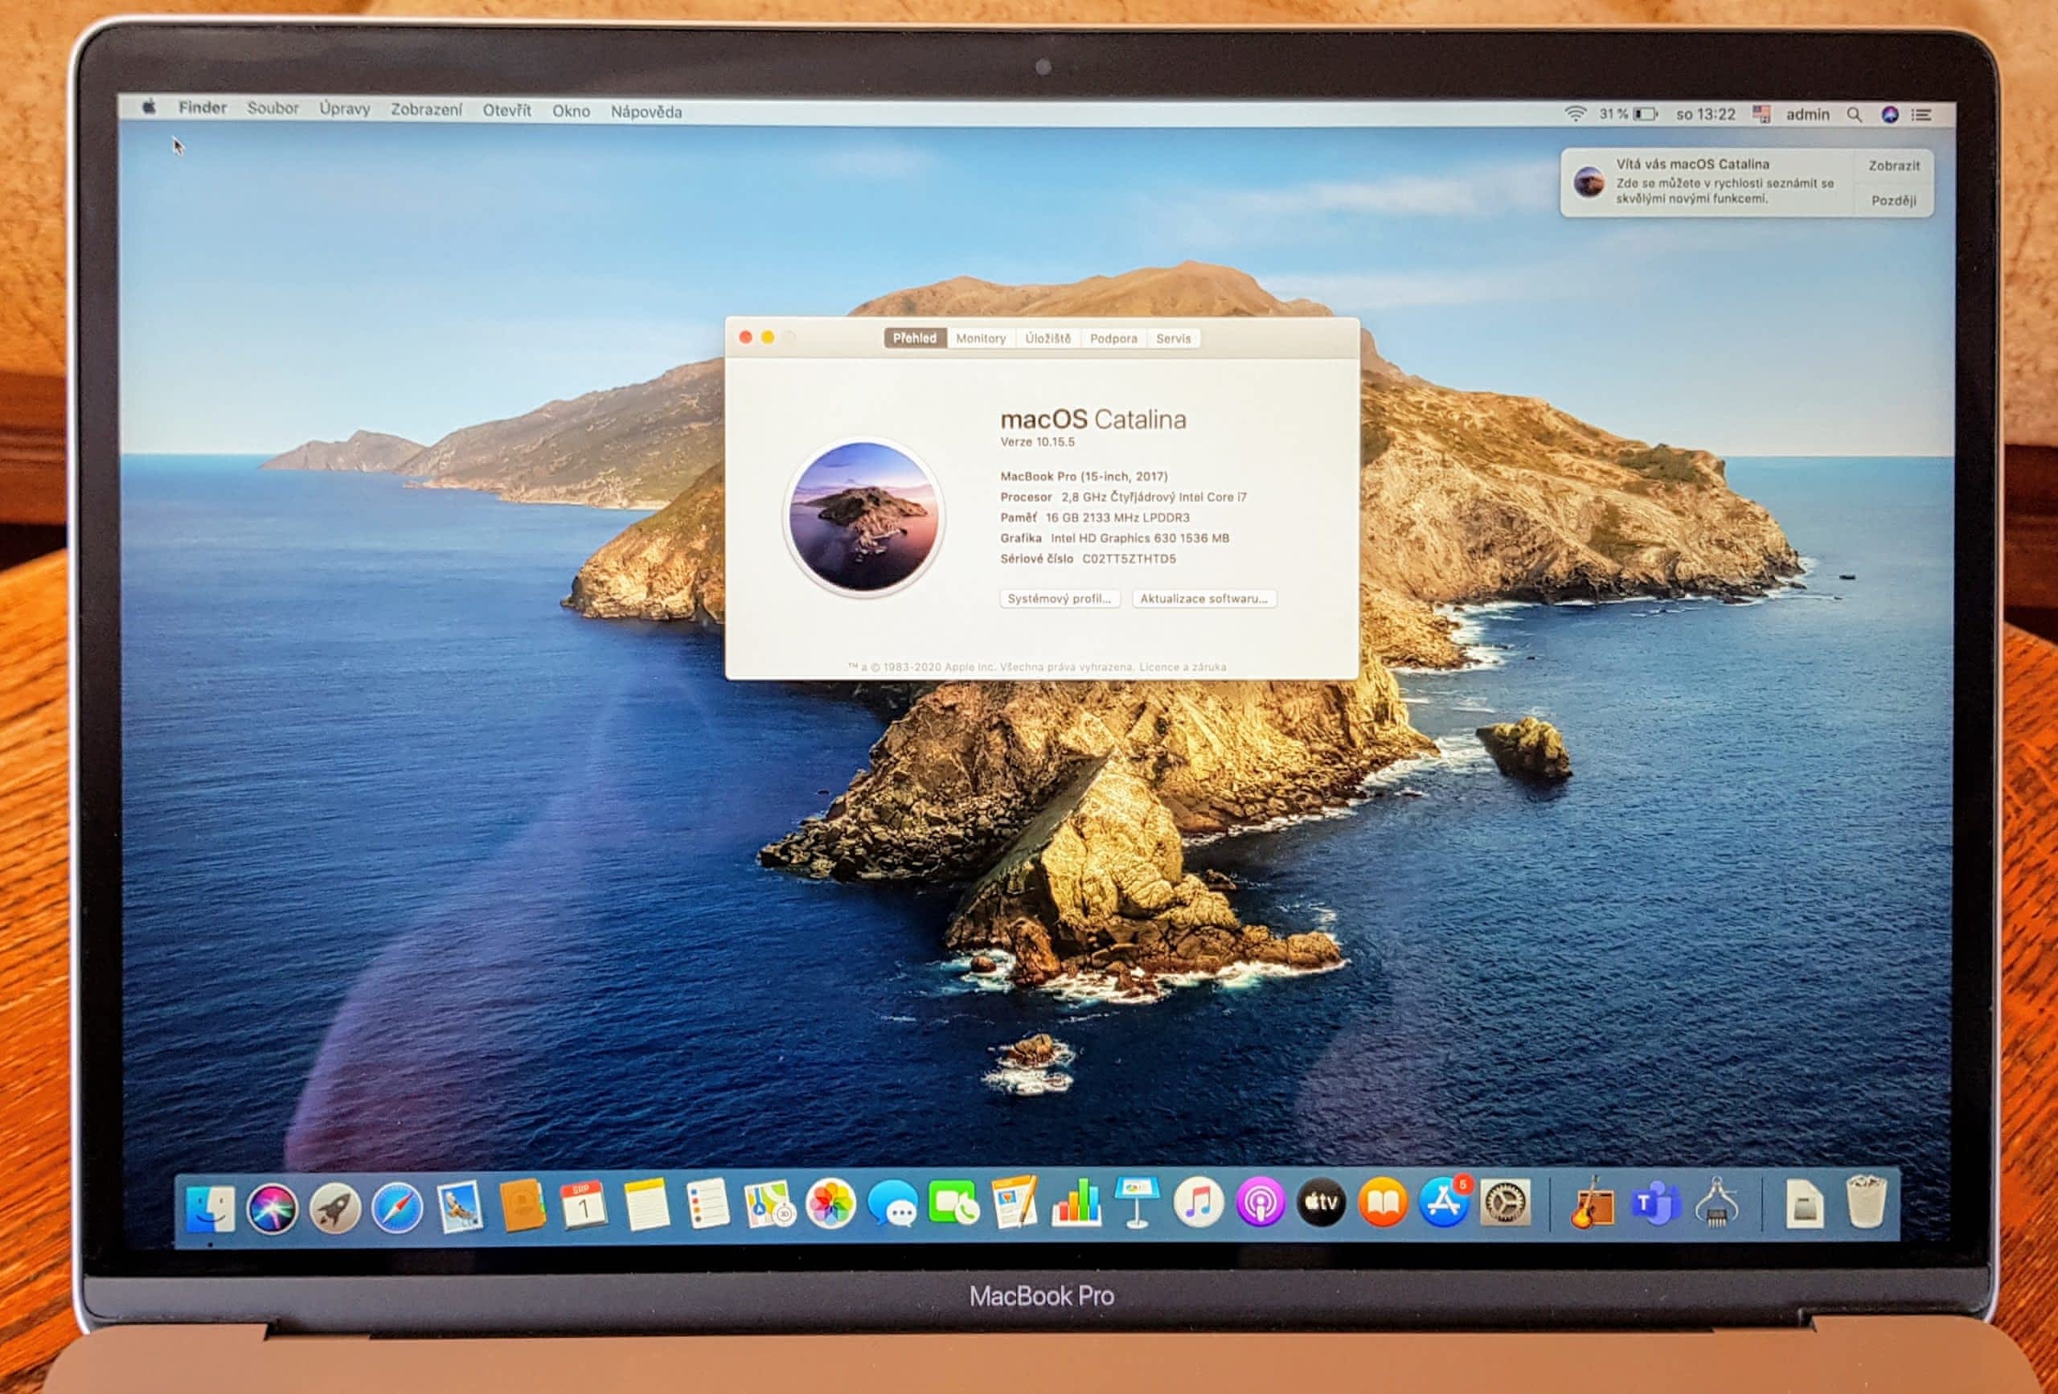Open System Preferences gear in Dock

(x=1505, y=1203)
